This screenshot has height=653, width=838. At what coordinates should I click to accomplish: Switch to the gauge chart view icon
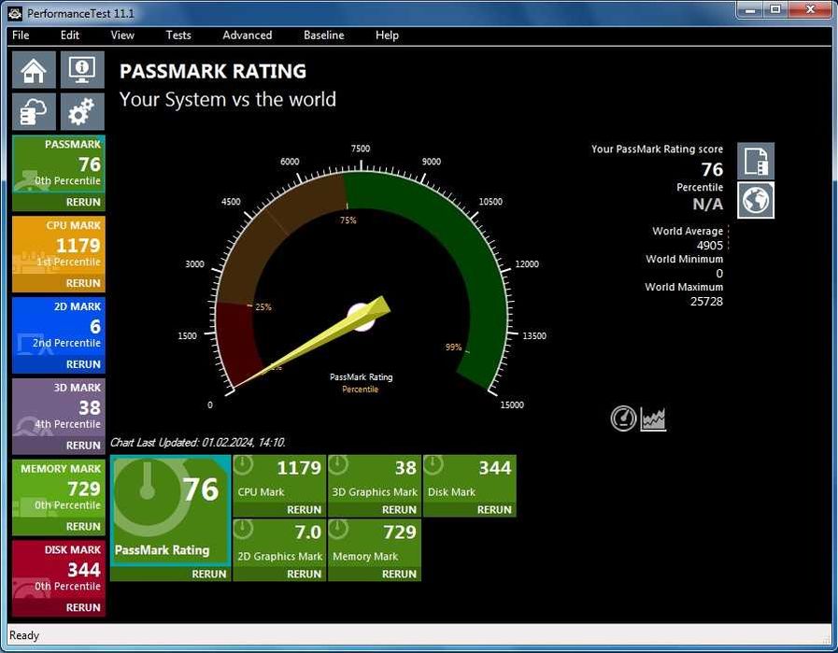[x=623, y=419]
